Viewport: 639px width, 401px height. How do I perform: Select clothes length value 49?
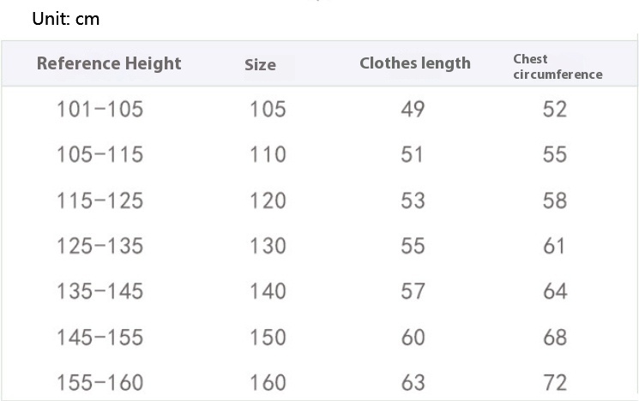pyautogui.click(x=413, y=109)
